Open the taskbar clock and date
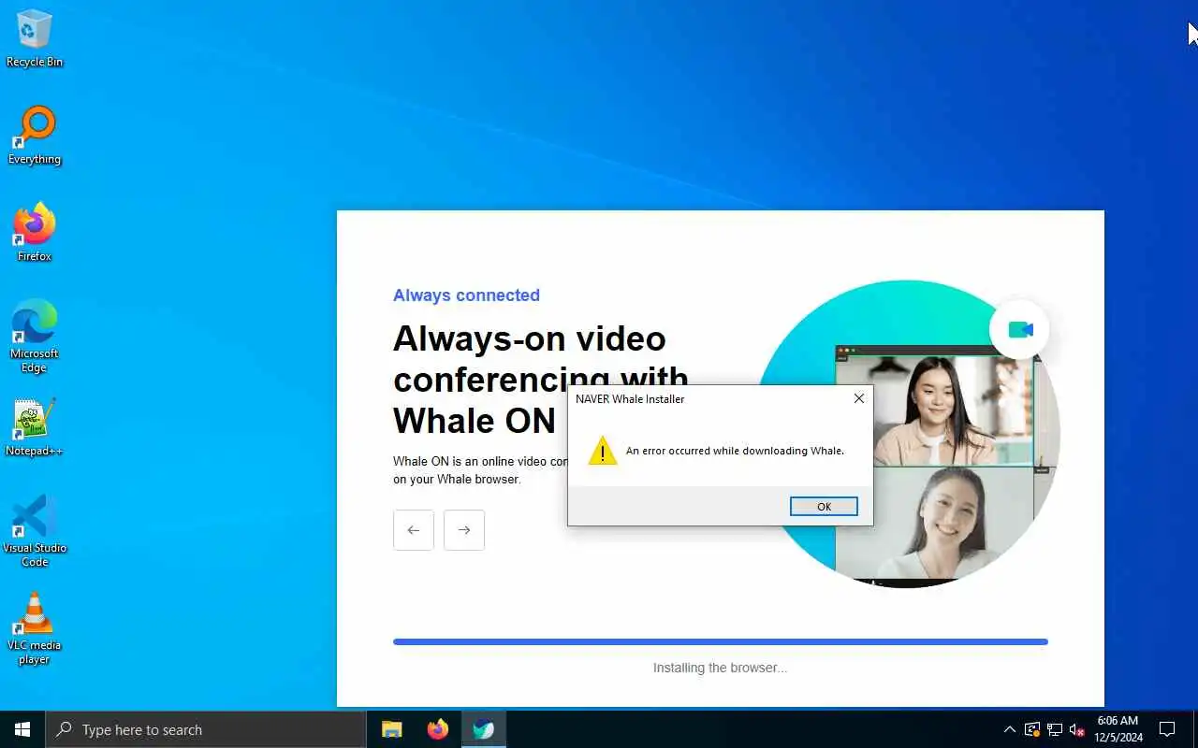The width and height of the screenshot is (1198, 748). coord(1118,729)
